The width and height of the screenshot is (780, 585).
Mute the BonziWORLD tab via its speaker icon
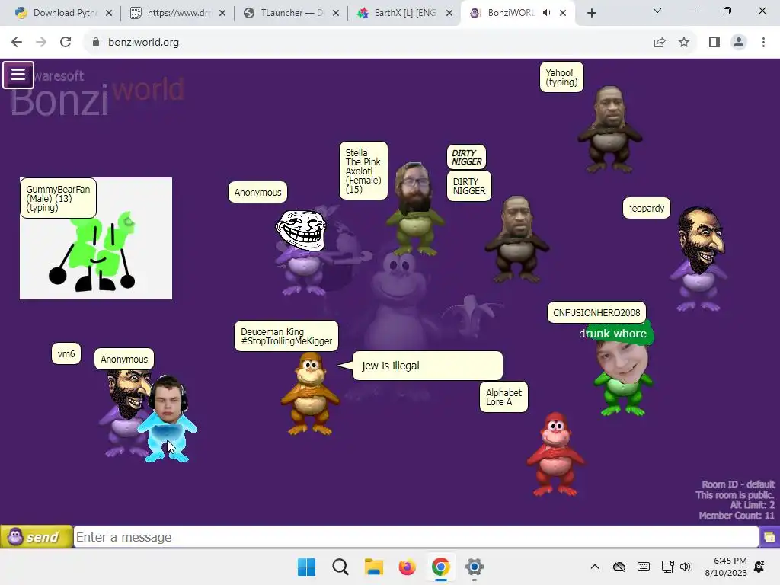(x=547, y=13)
